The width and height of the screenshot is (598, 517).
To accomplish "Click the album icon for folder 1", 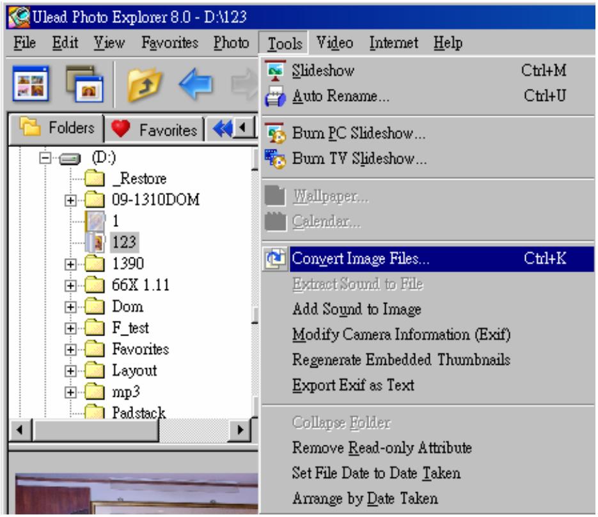I will coord(95,221).
